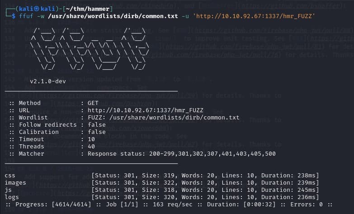Select the css result entry
354x214 pixels.
click(9, 175)
